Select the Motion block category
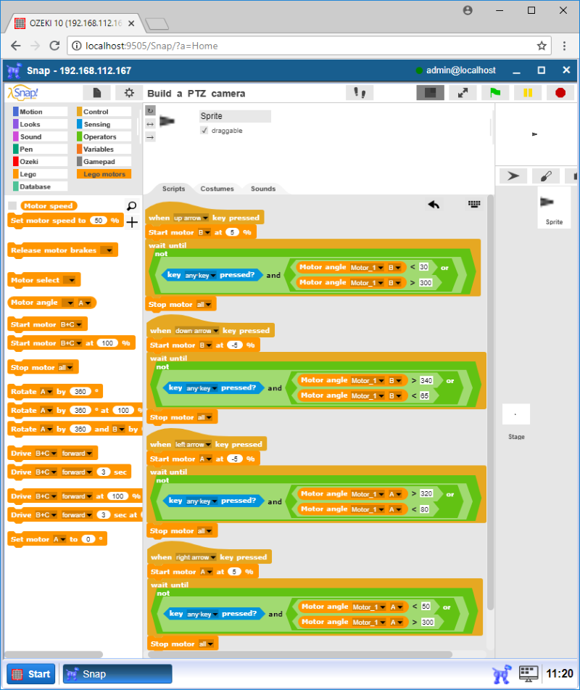The width and height of the screenshot is (580, 690). point(40,112)
